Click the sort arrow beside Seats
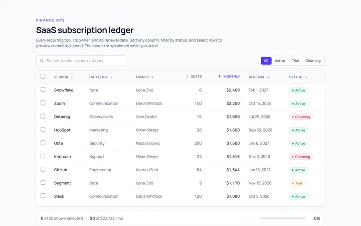The height and width of the screenshot is (226, 361). pos(187,76)
